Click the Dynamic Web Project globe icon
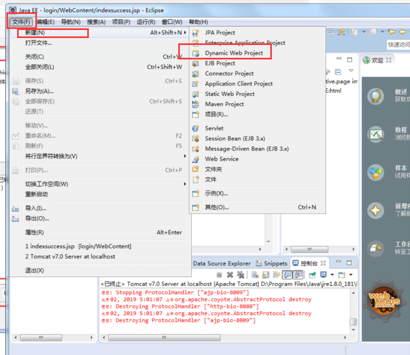 pyautogui.click(x=195, y=53)
